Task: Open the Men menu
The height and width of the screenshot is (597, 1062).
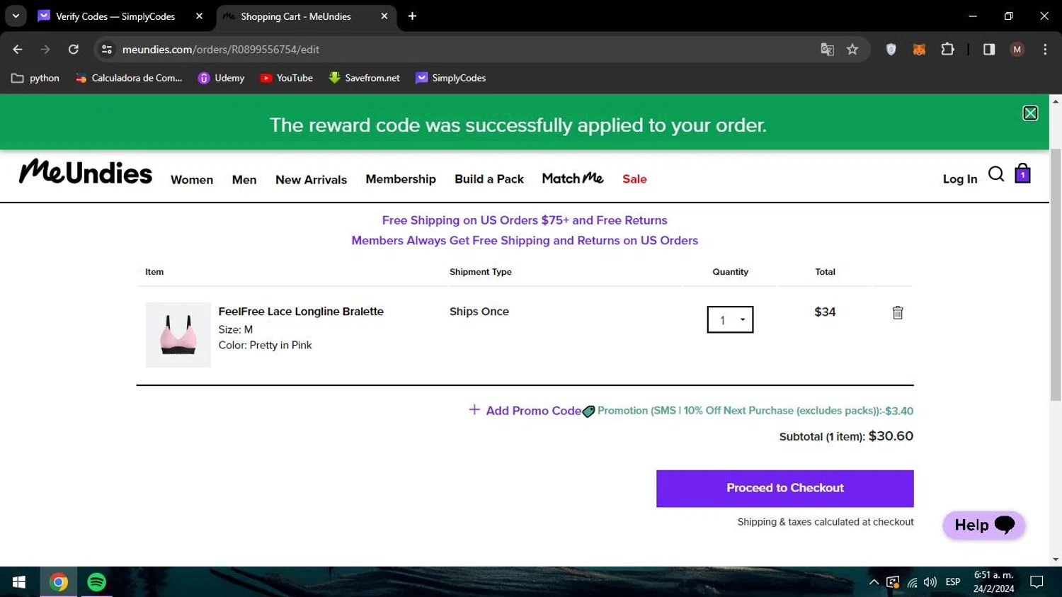Action: click(x=244, y=180)
